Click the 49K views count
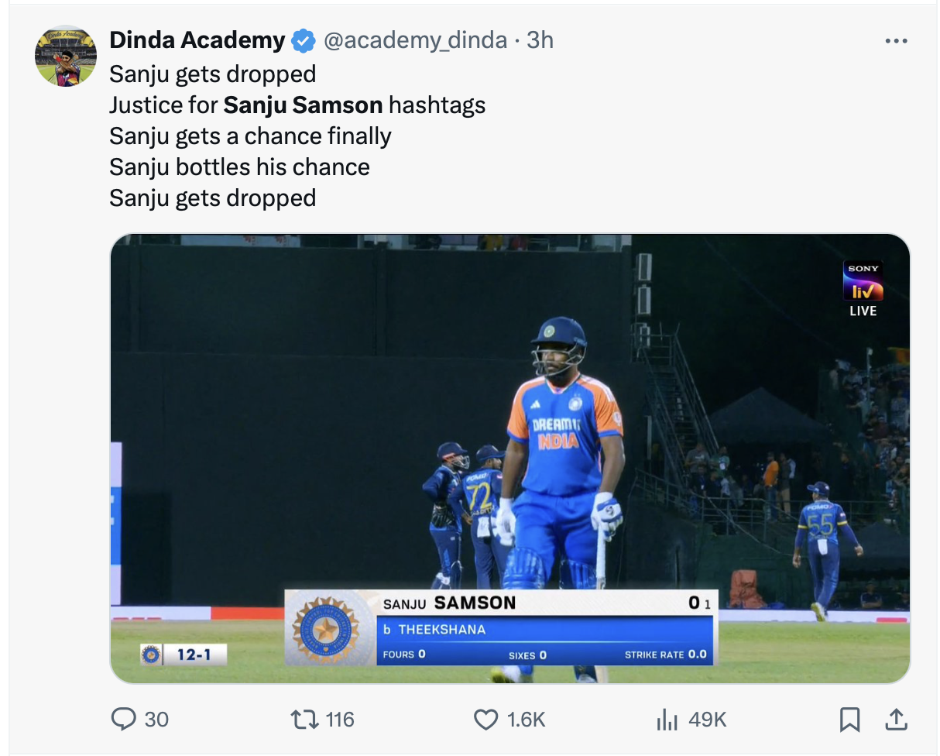Viewport: 940px width, 756px height. [x=707, y=720]
